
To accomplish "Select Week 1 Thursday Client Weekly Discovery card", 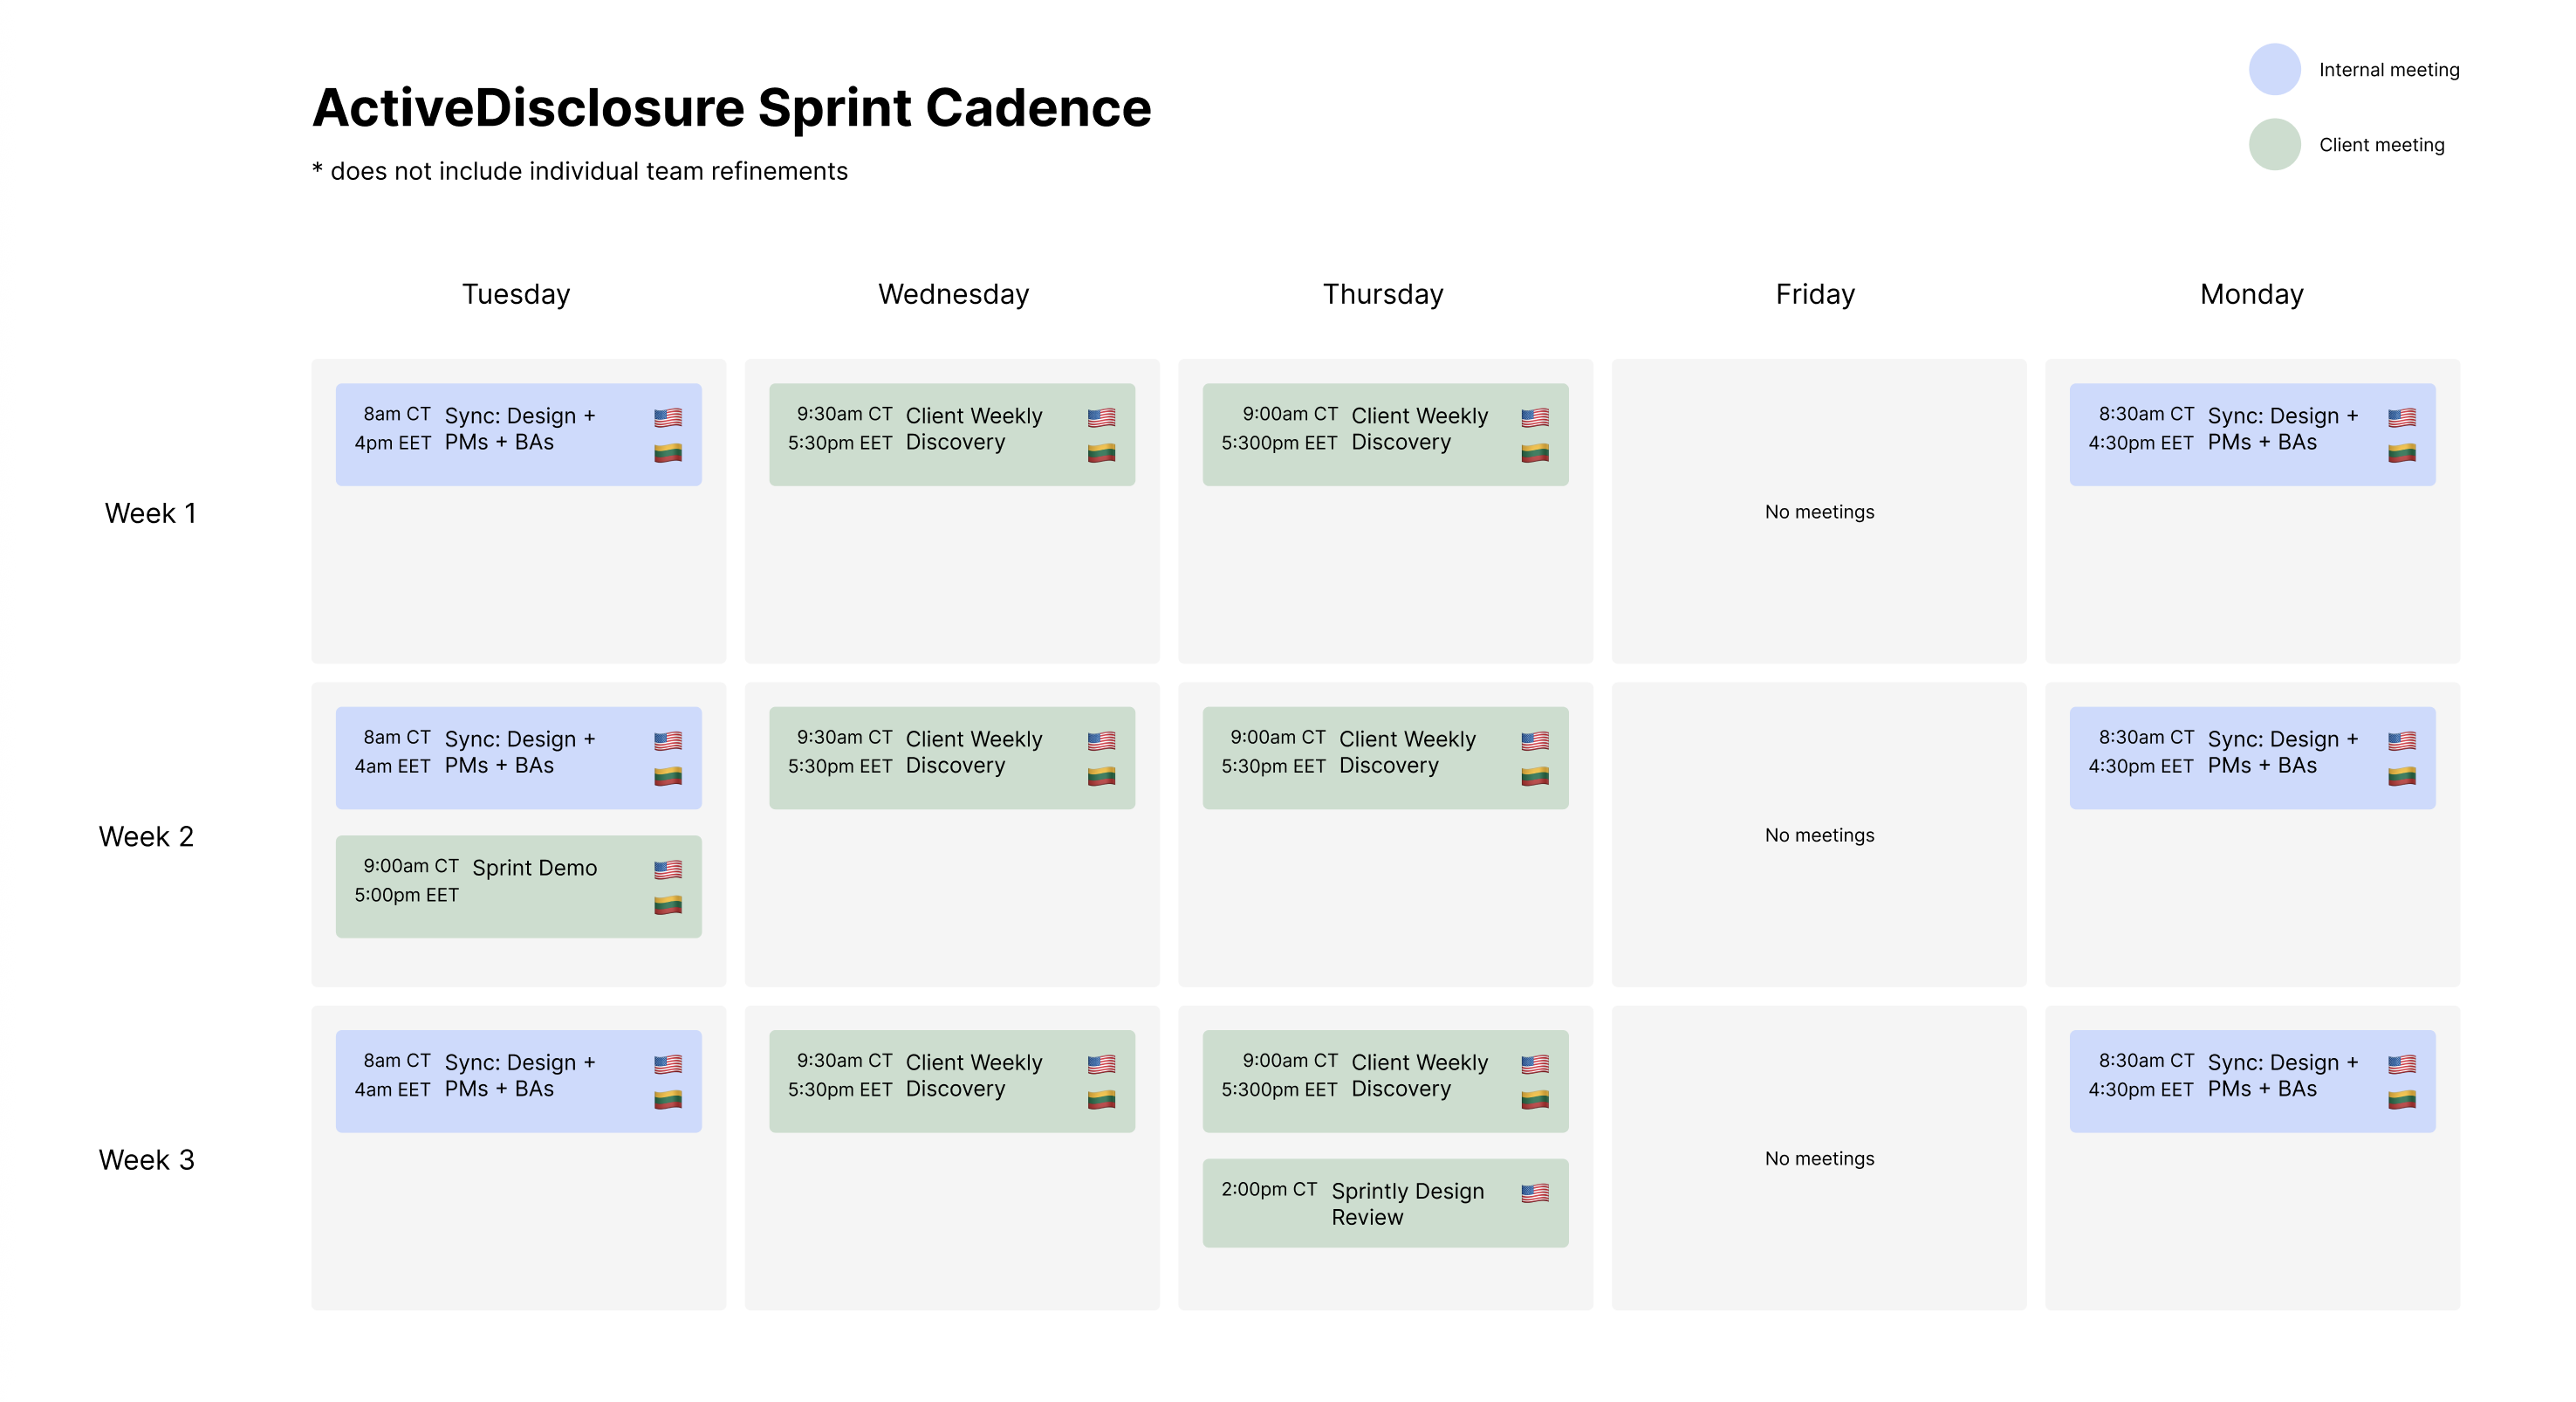I will 1384,435.
